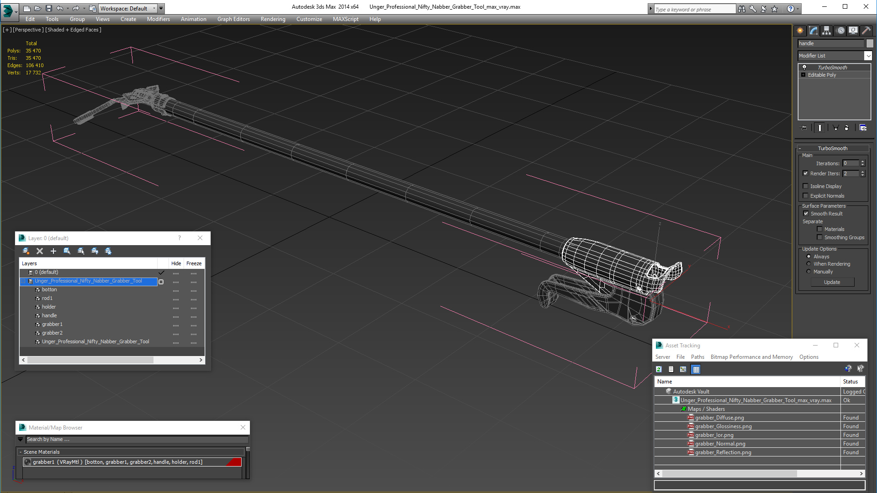Open the Modifier List dropdown
Image resolution: width=877 pixels, height=493 pixels.
[868, 56]
